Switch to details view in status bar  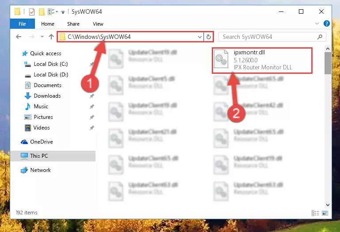click(x=315, y=213)
